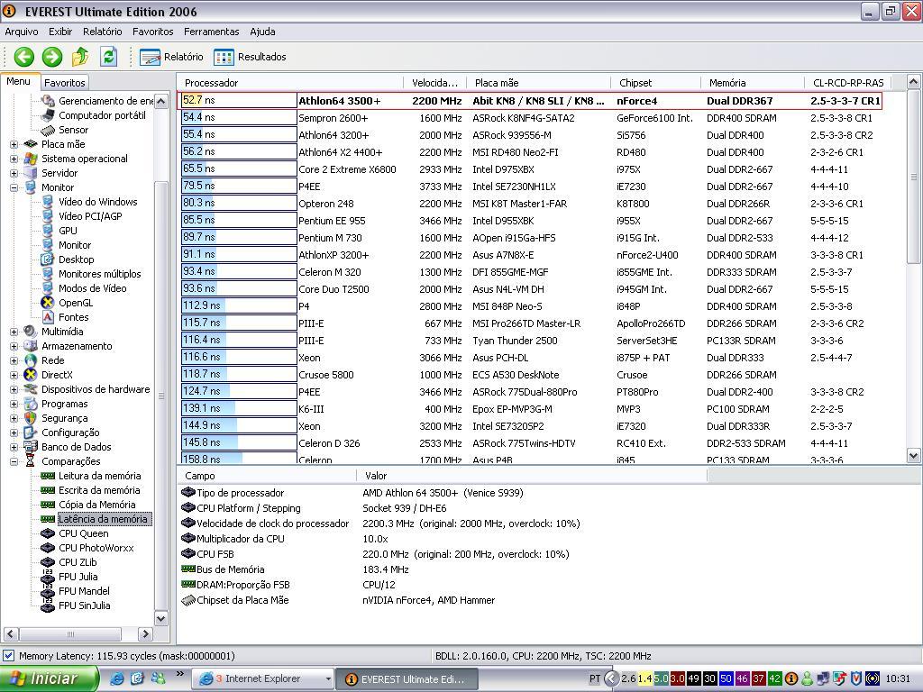Open the Ajuda menu

262,32
